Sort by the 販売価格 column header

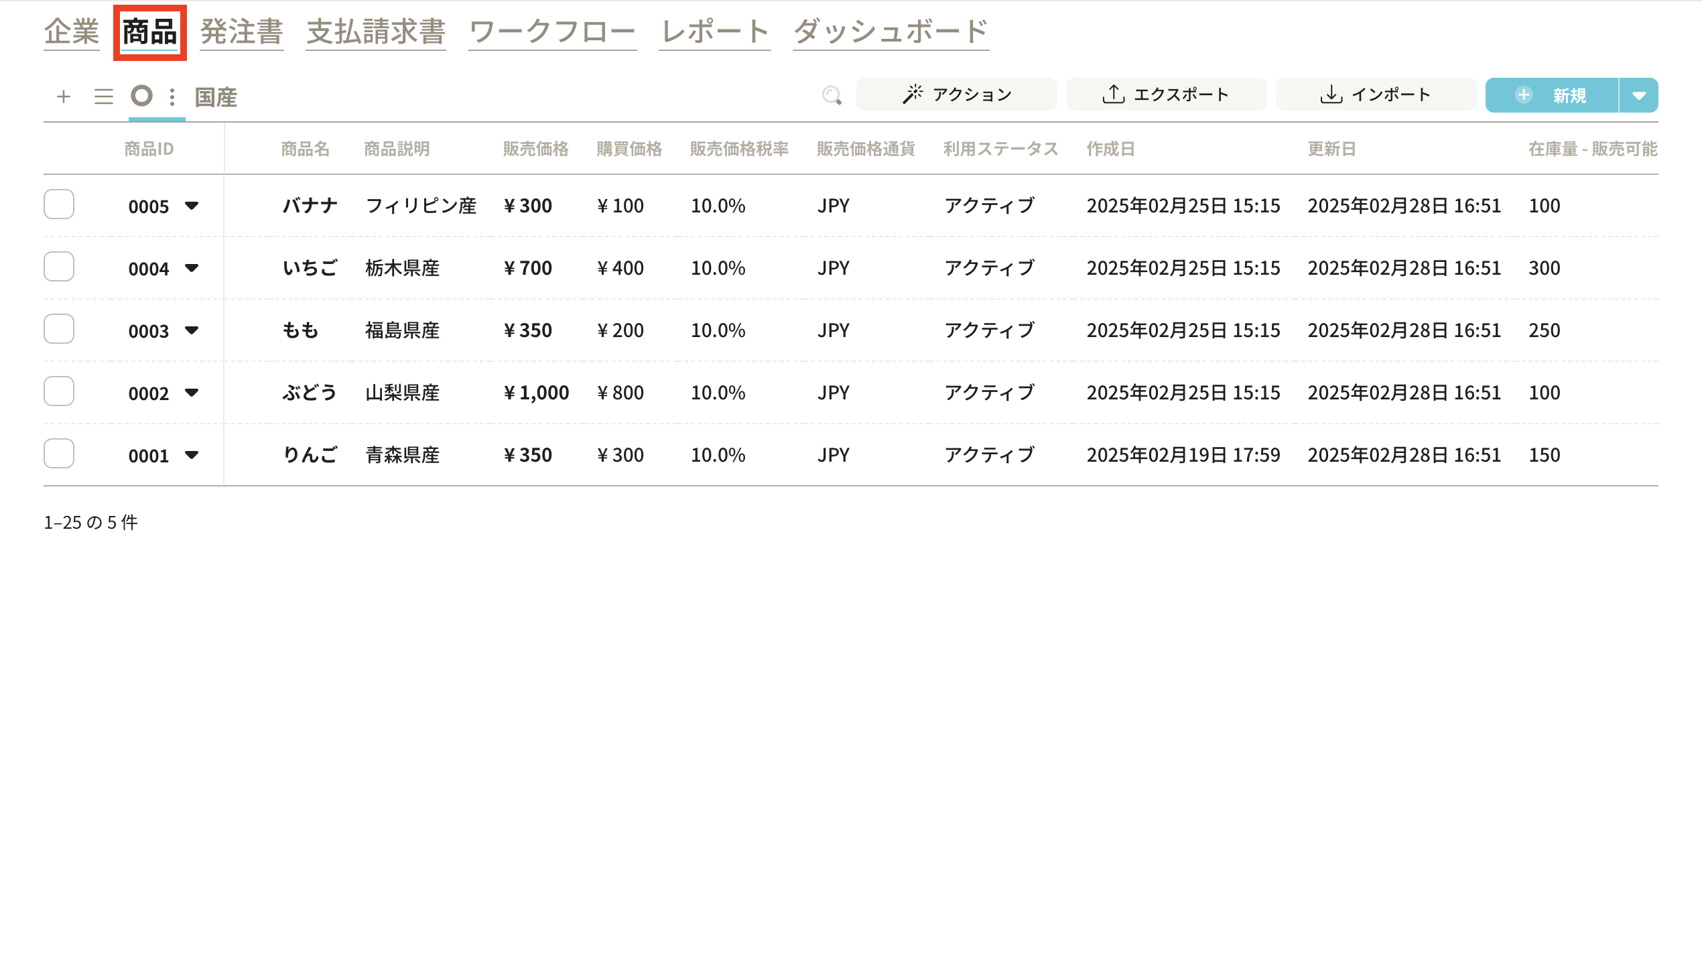click(535, 149)
